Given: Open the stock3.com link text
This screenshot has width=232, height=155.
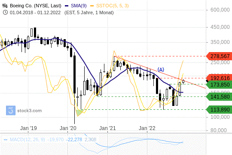Looking at the screenshot, I should pos(30,111).
